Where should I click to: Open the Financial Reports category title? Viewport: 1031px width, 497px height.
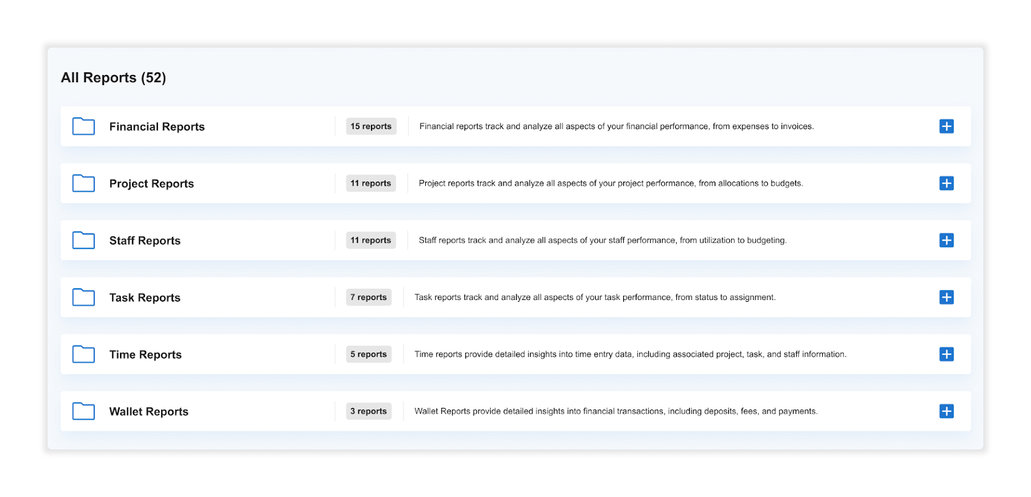click(157, 127)
